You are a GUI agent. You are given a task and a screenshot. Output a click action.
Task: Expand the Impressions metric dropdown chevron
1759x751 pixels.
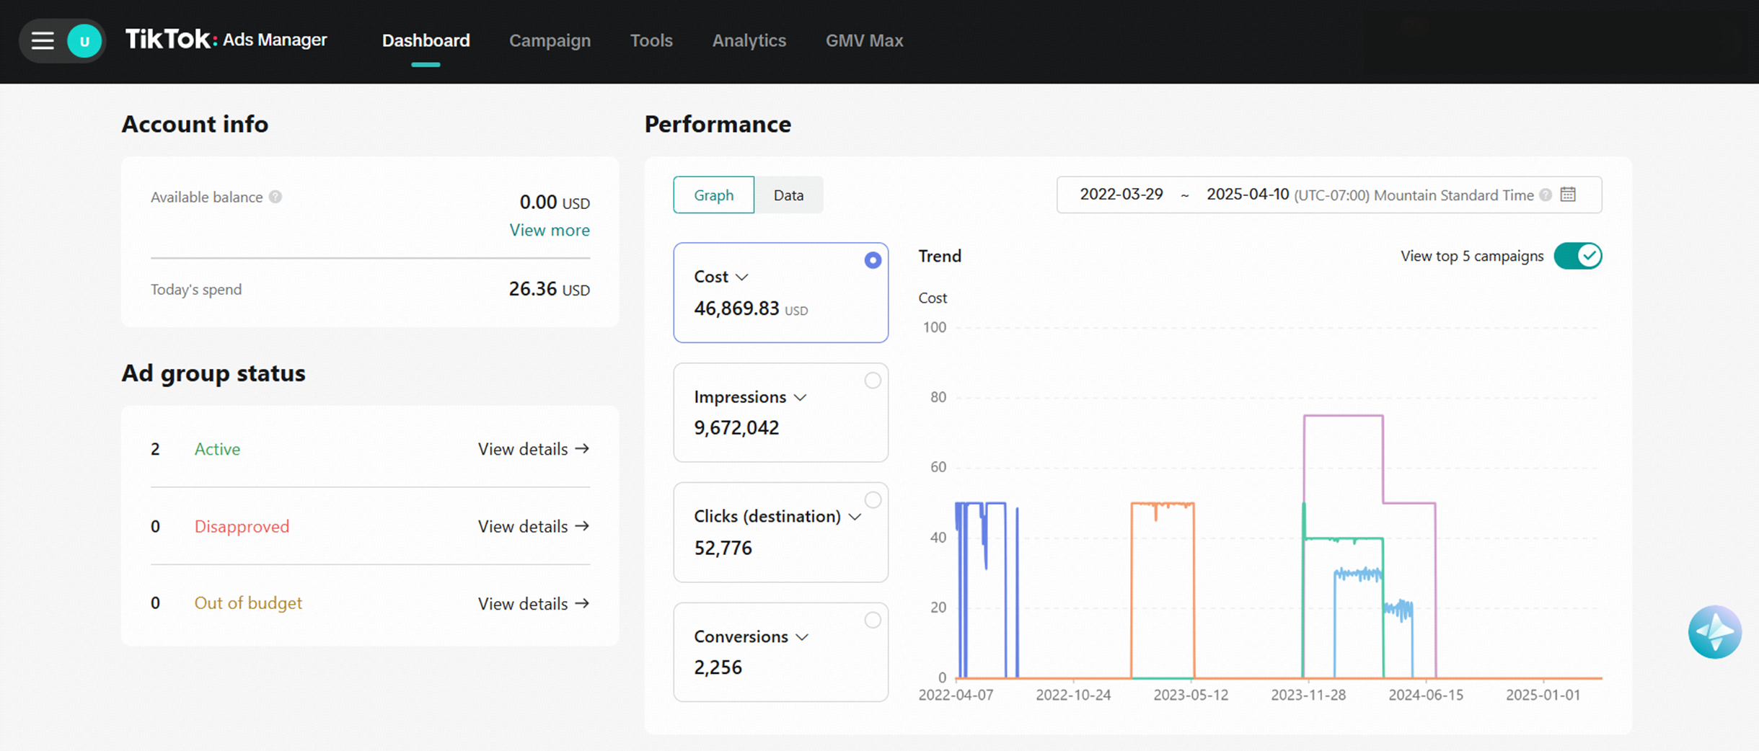point(800,397)
